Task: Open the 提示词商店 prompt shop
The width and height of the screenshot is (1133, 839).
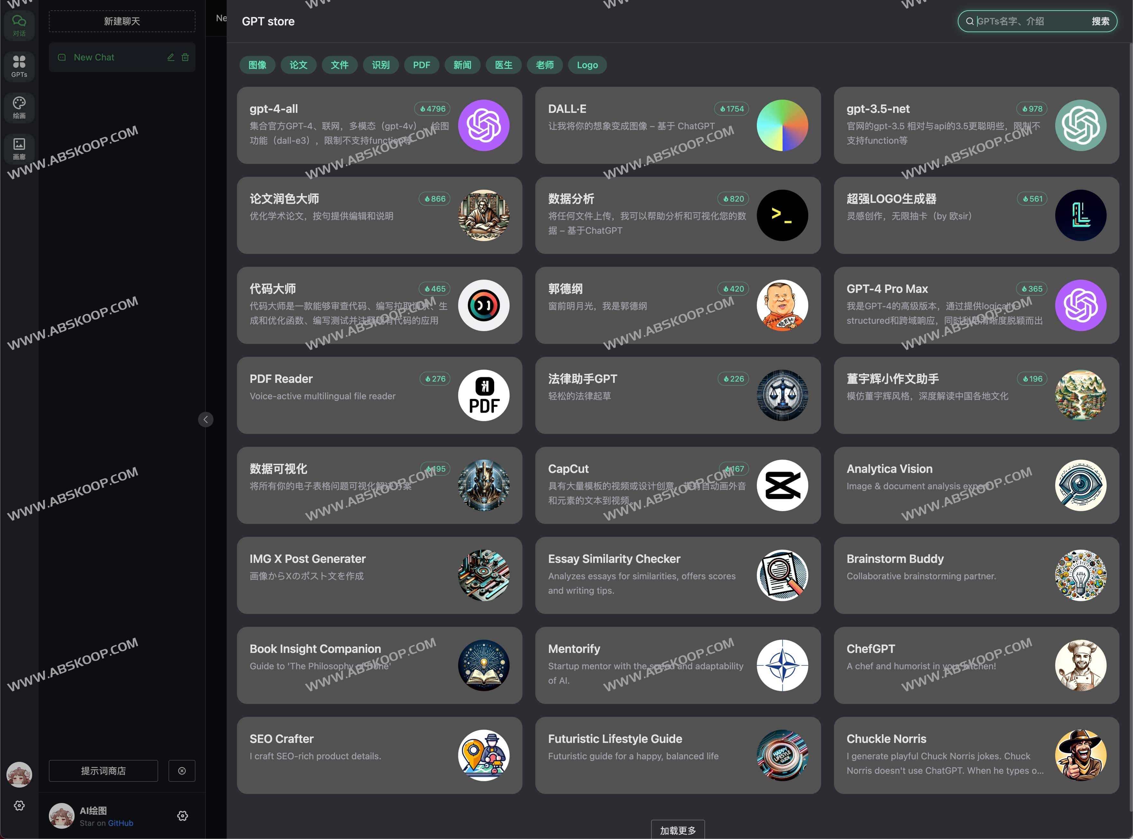Action: (x=103, y=771)
